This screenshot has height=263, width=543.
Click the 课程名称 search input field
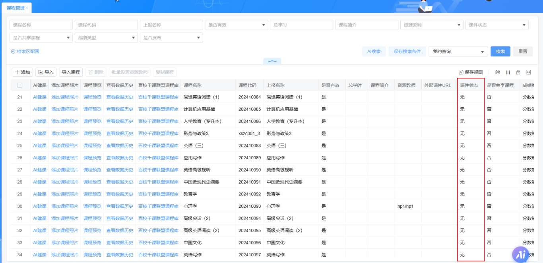pos(41,25)
